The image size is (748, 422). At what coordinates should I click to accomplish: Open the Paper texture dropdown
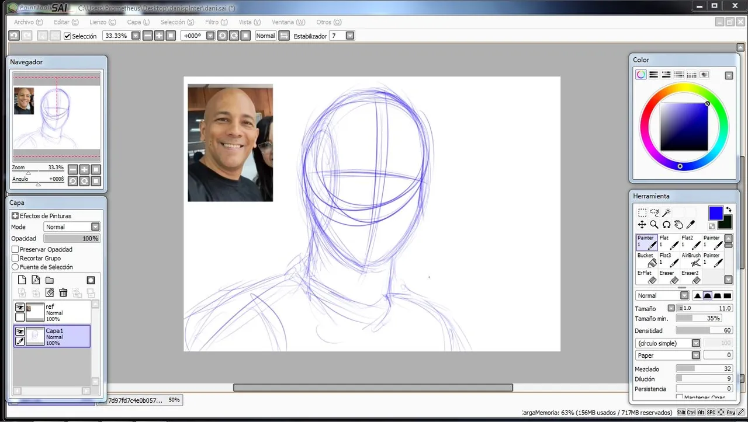pos(696,355)
